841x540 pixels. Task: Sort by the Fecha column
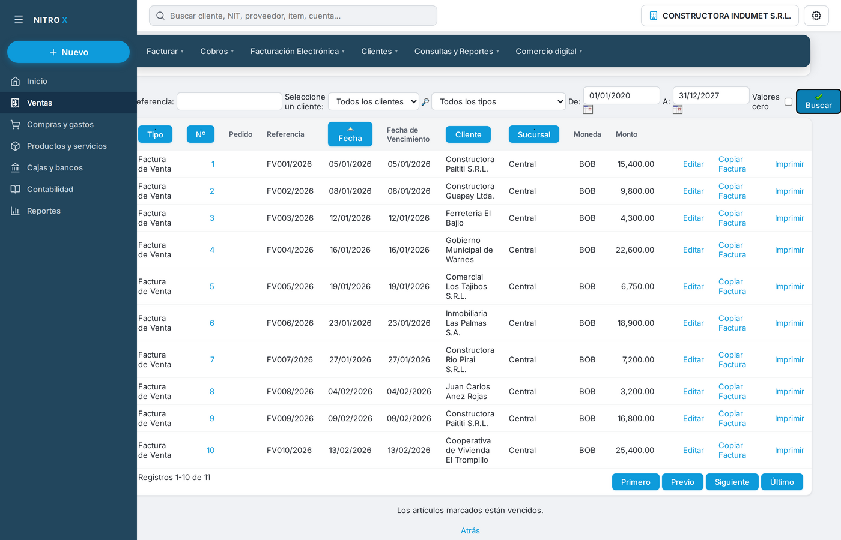click(350, 134)
